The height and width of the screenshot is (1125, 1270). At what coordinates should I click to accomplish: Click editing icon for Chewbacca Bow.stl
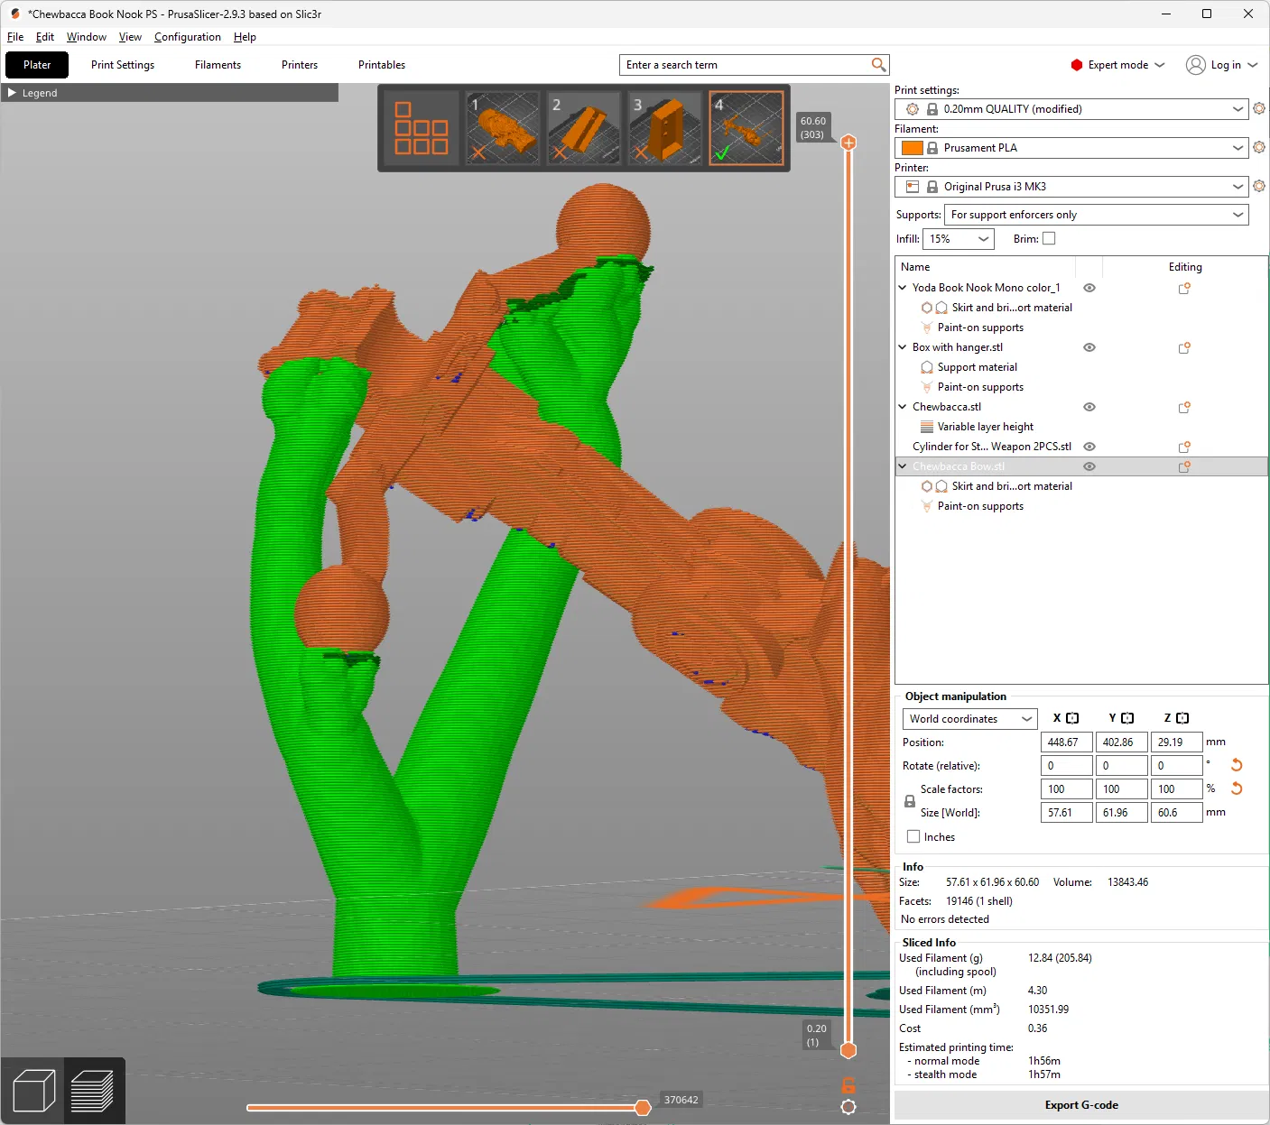1184,466
